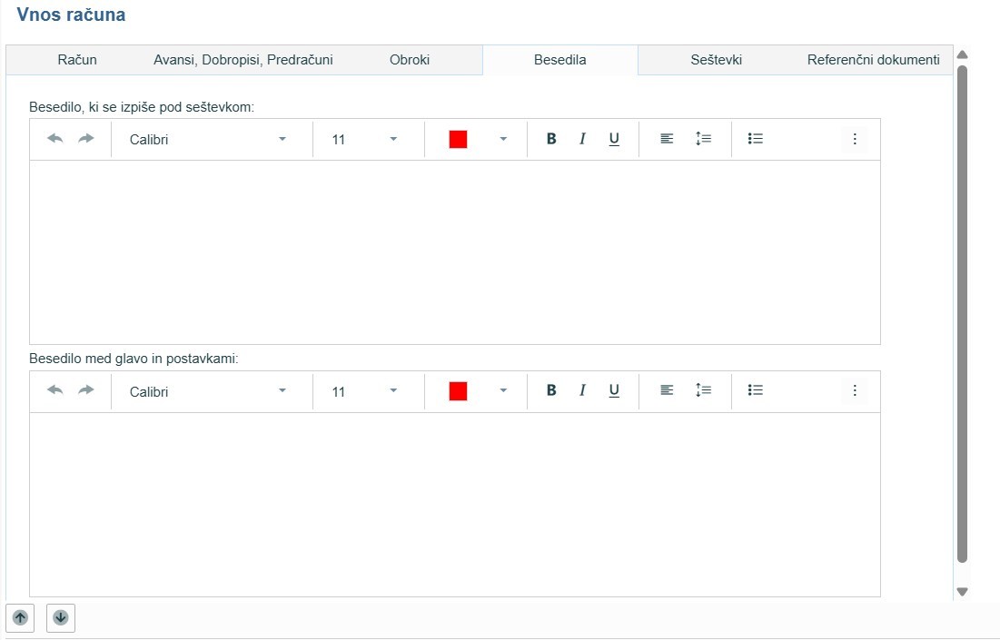Open more options menu in upper editor
The image size is (1000, 640).
pyautogui.click(x=854, y=139)
